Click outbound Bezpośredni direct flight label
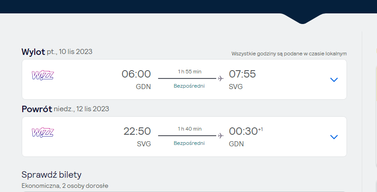Viewport: 377px width, 192px height. [x=189, y=86]
